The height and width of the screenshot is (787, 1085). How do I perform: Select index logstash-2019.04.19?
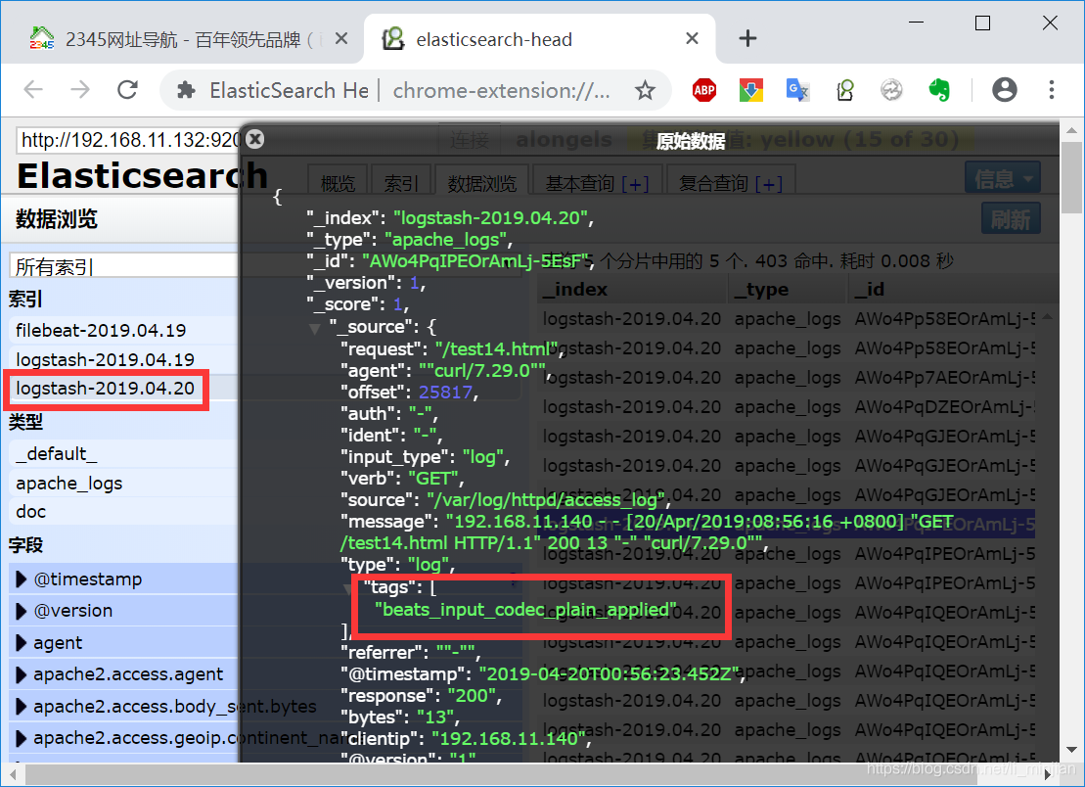click(x=106, y=359)
